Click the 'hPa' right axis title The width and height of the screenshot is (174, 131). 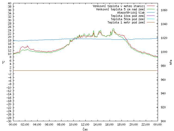pyautogui.click(x=171, y=62)
